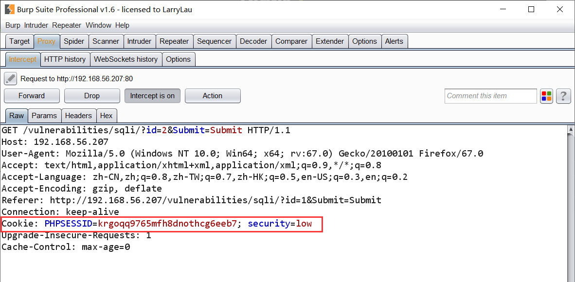Click the pencil edit target icon
This screenshot has width=575, height=282.
(x=11, y=78)
